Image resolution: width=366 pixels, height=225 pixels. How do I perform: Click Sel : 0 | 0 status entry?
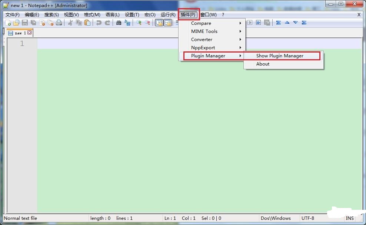click(x=211, y=218)
